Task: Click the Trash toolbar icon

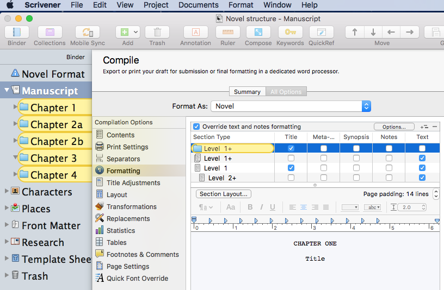Action: click(157, 32)
